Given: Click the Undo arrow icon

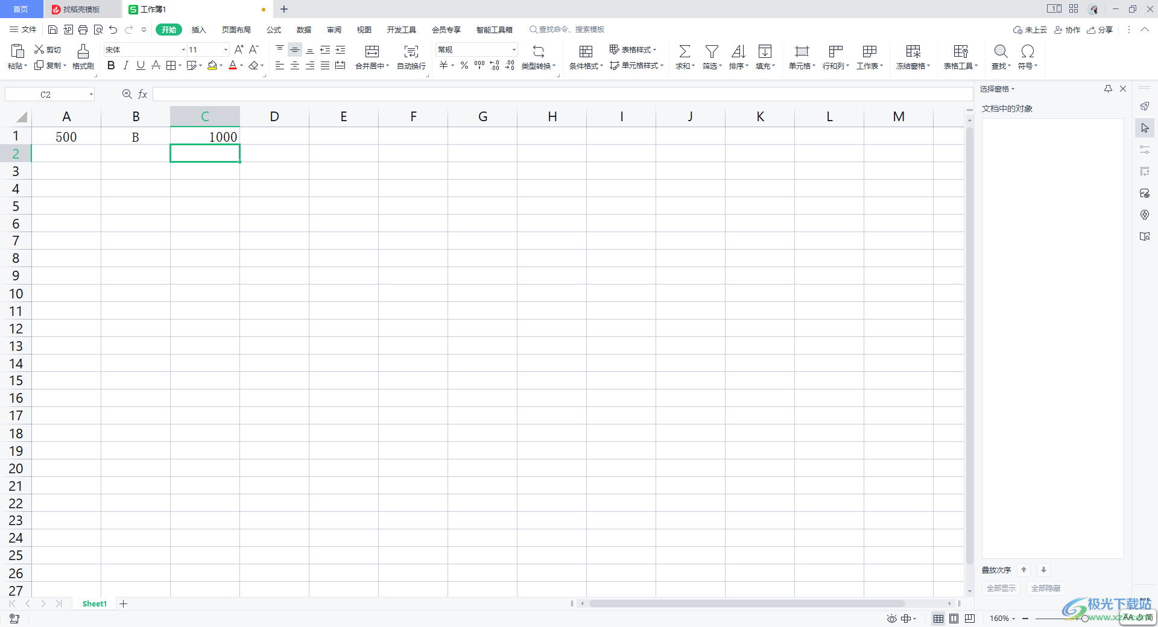Looking at the screenshot, I should coord(113,30).
